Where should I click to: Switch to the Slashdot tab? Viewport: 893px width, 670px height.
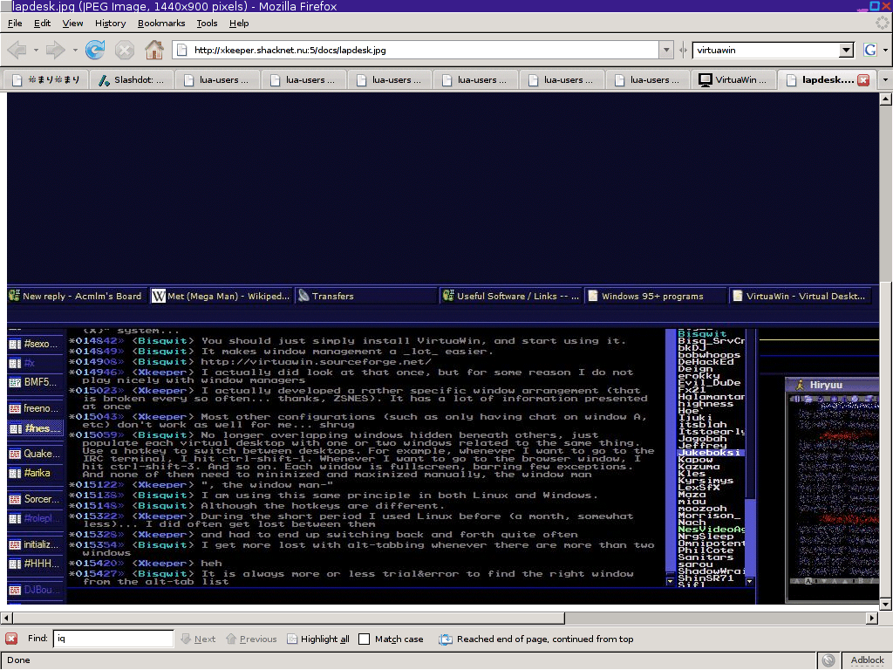(132, 79)
